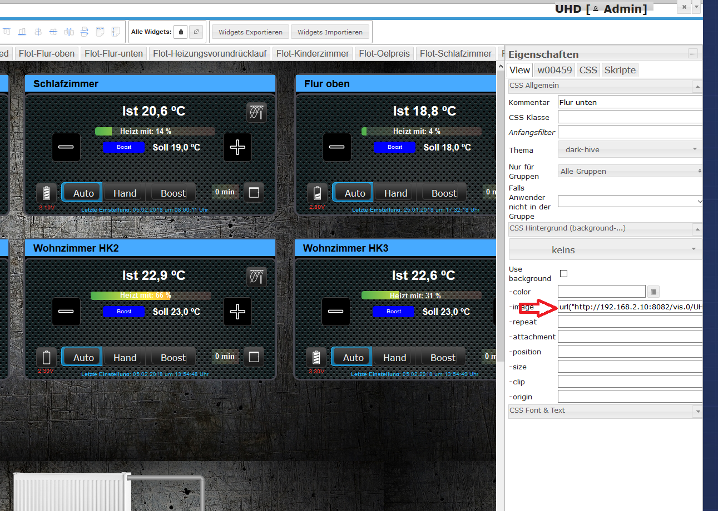The image size is (718, 511).
Task: Click the chart icon in Schlafzimmer panel
Action: tap(256, 112)
